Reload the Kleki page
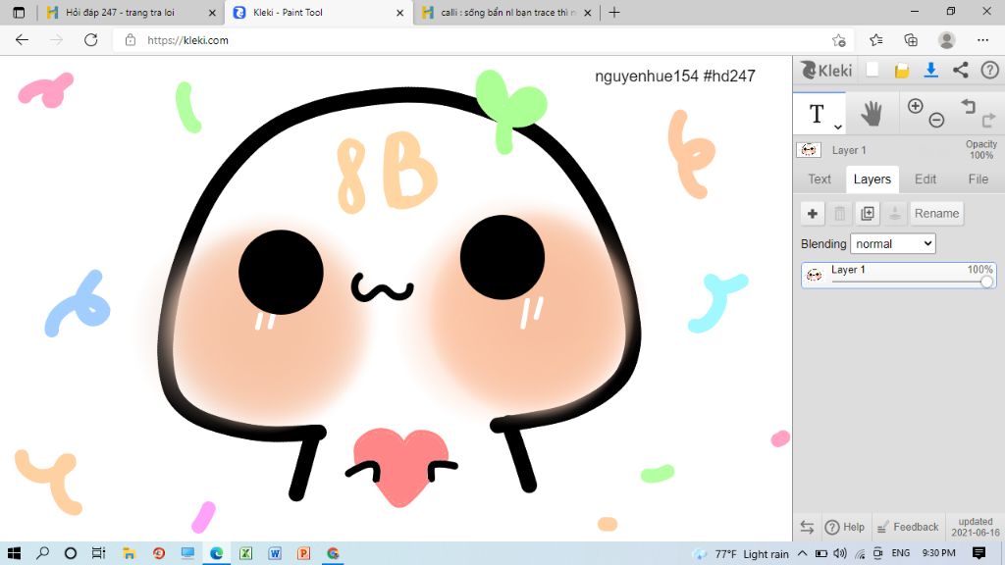1005x565 pixels. [x=91, y=40]
